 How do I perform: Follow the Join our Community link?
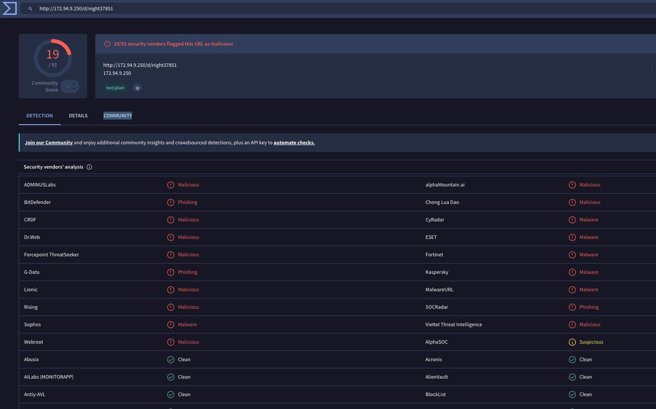(49, 143)
